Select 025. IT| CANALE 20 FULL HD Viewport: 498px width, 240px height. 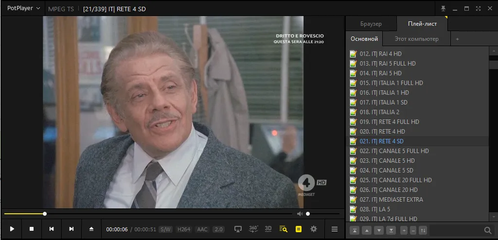click(417, 180)
